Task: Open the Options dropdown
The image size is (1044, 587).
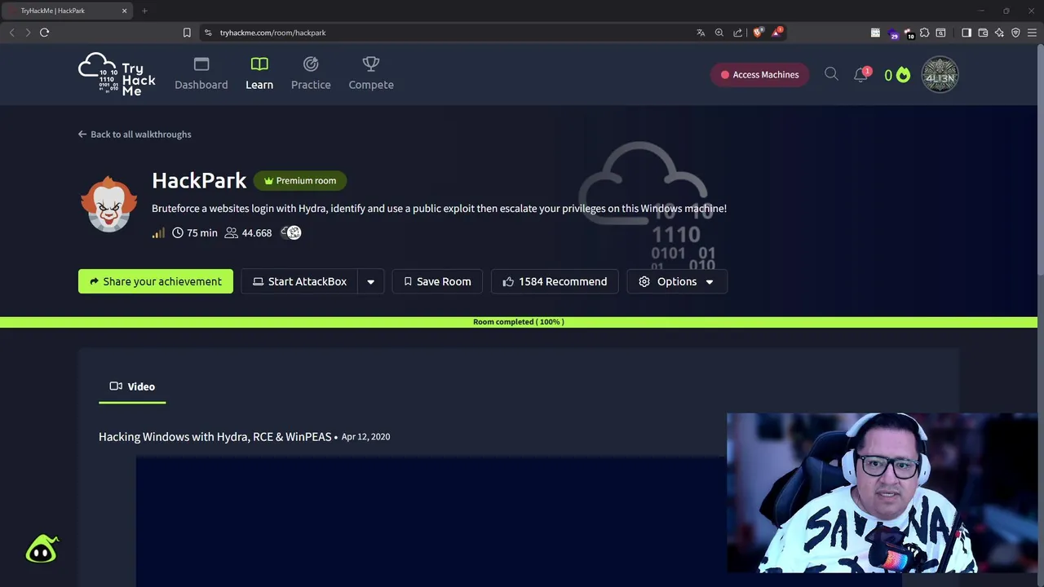Action: tap(677, 281)
